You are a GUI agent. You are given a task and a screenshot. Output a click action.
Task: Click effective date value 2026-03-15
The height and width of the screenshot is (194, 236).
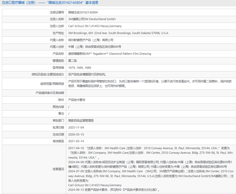pyautogui.click(x=76, y=134)
